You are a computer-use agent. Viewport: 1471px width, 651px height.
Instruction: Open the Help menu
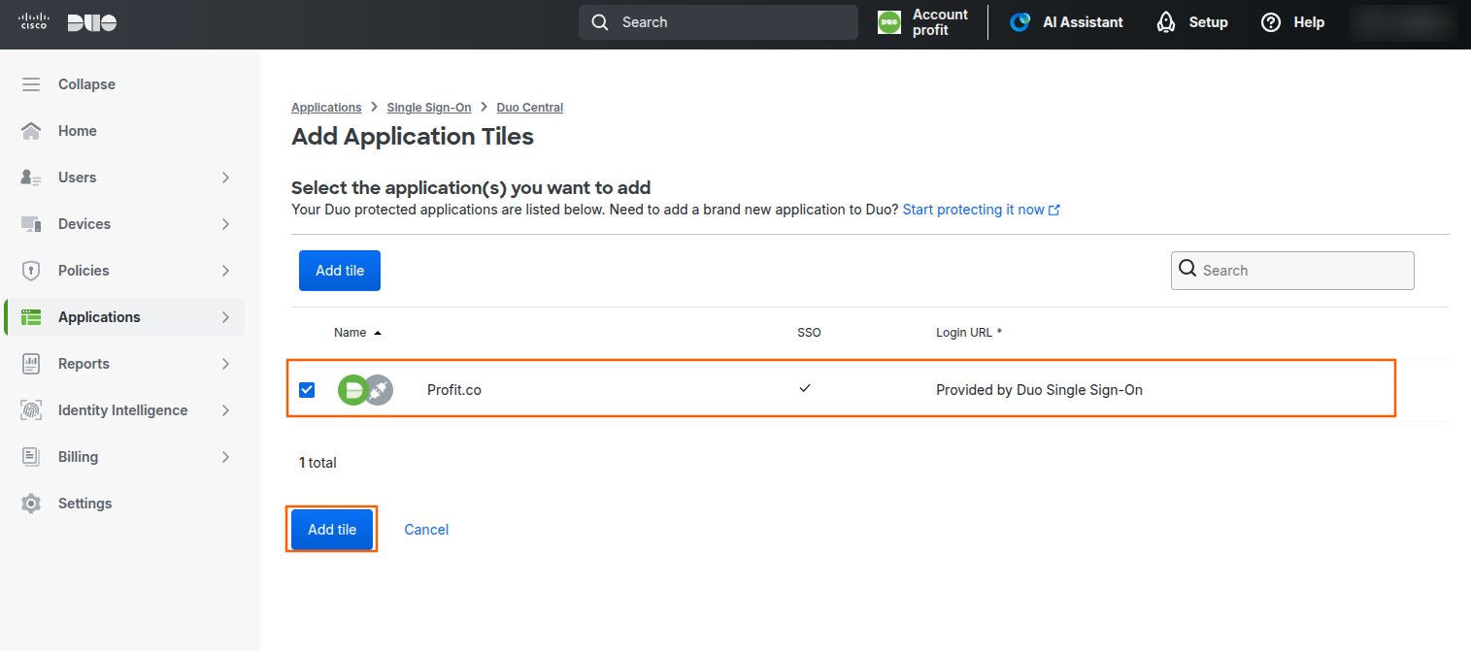(1292, 22)
